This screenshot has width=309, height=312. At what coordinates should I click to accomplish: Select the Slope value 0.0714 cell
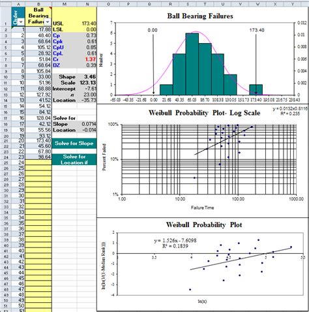pyautogui.click(x=87, y=124)
